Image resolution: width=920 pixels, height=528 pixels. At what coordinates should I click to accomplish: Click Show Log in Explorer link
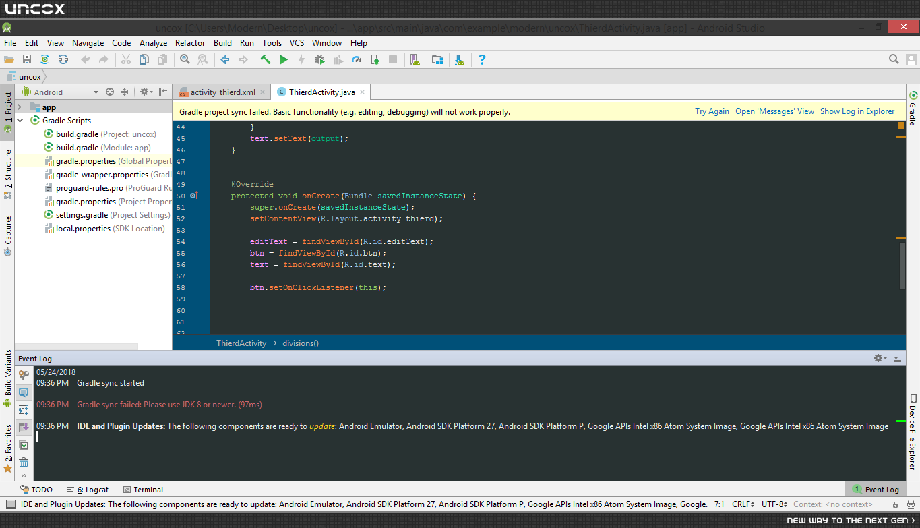[857, 111]
